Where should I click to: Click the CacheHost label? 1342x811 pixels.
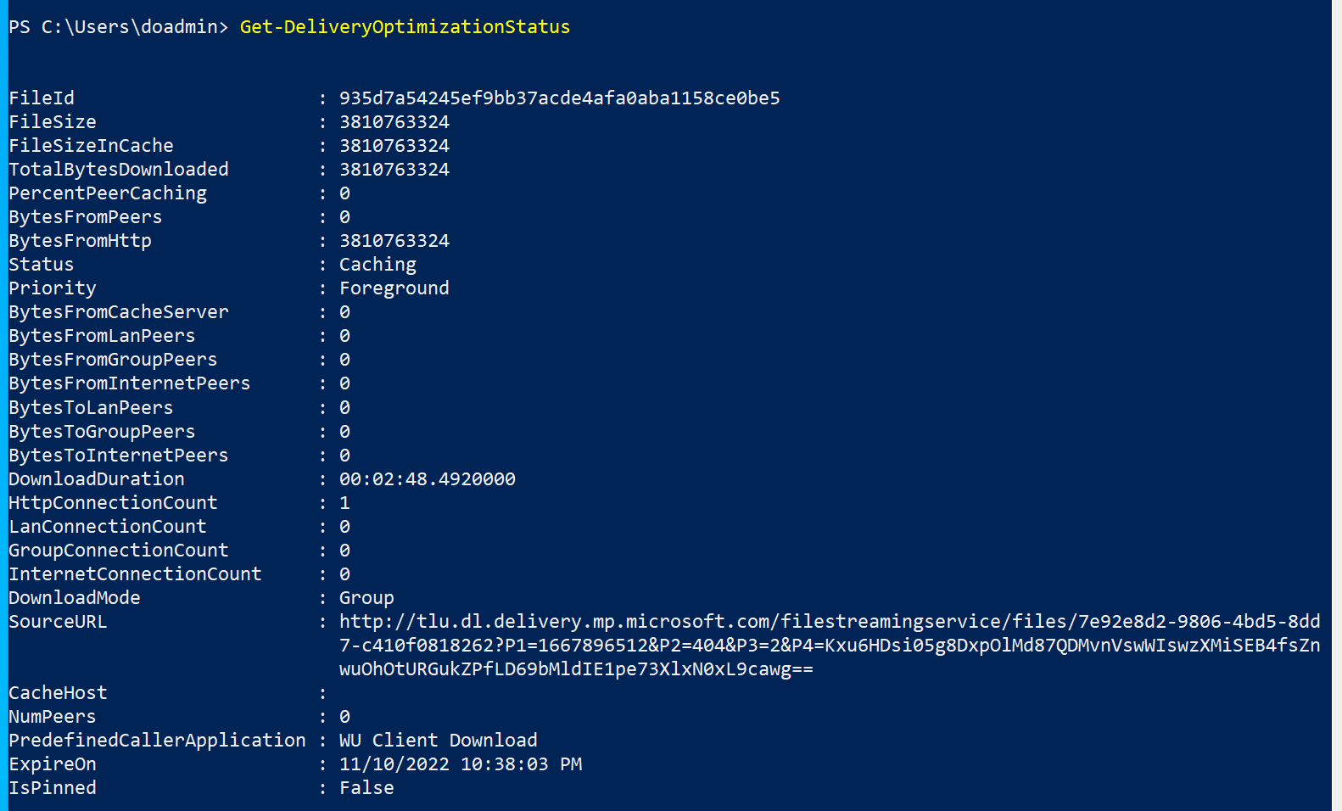[58, 693]
